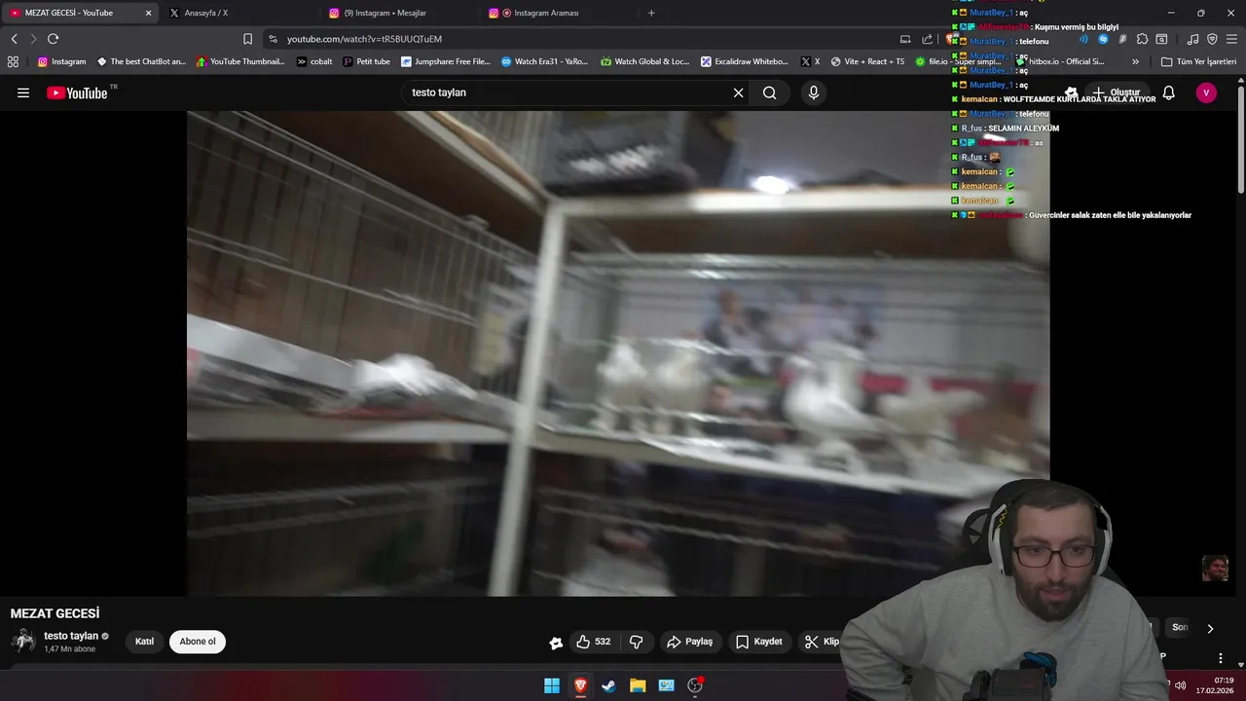The height and width of the screenshot is (701, 1246).
Task: Open Tüm Yer İşaretleri folder
Action: coord(1198,61)
